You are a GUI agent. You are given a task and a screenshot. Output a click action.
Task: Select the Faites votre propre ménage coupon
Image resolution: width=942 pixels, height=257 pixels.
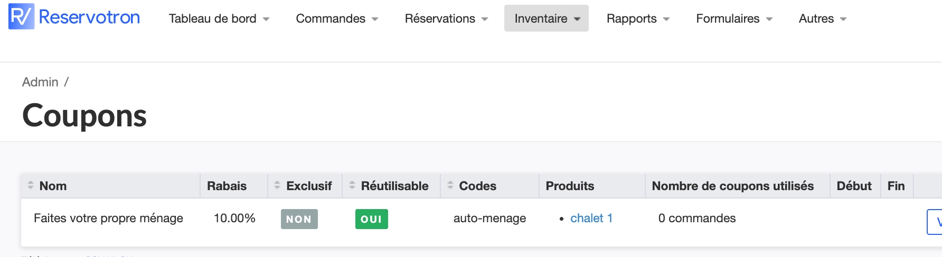(108, 218)
